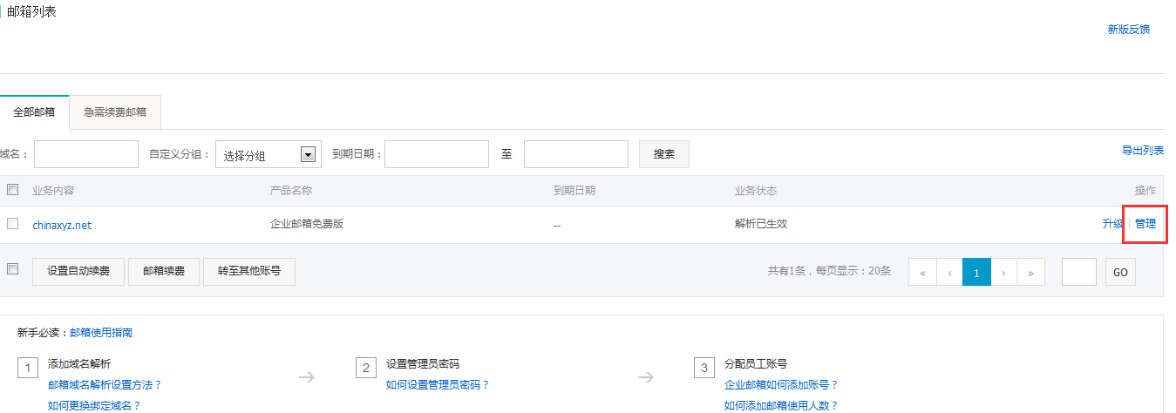
Task: Switch to the 全部邮箱 tab
Action: [x=34, y=112]
